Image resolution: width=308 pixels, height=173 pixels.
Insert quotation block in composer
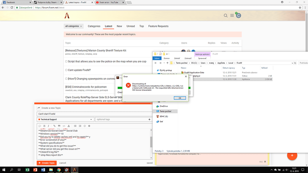[59, 126]
